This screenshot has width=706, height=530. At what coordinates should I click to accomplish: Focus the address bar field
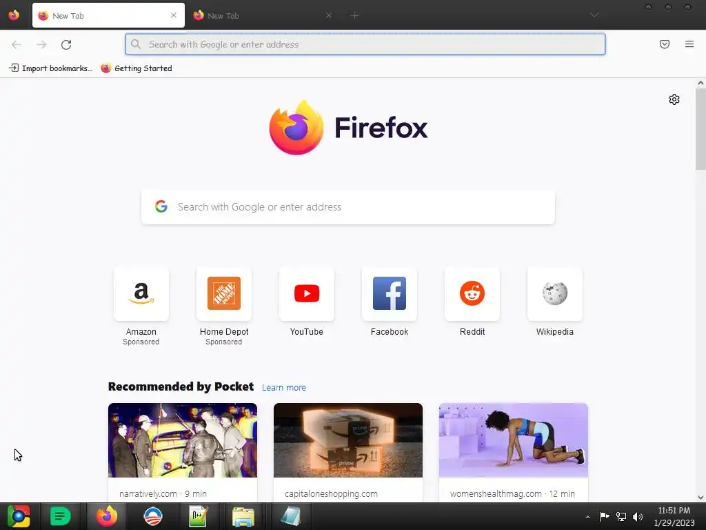pos(365,44)
